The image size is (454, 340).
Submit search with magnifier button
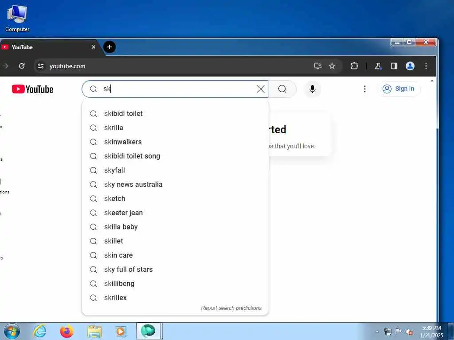pos(282,89)
